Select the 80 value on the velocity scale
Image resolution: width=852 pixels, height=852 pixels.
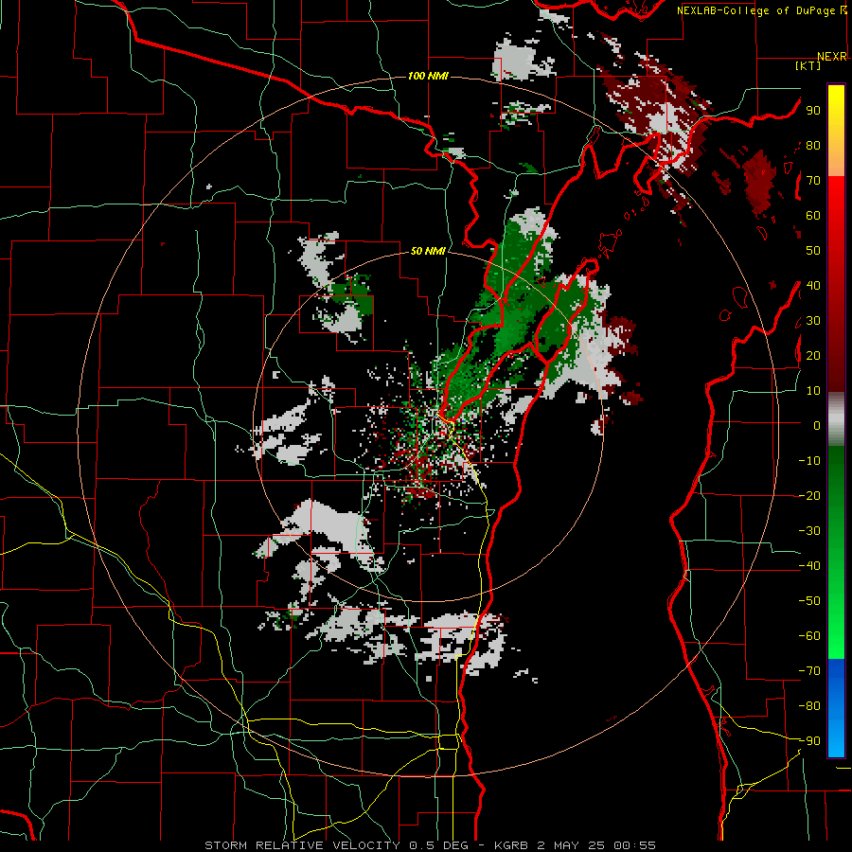point(813,145)
